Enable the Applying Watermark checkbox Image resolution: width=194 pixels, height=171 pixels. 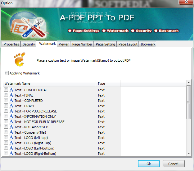click(x=7, y=73)
